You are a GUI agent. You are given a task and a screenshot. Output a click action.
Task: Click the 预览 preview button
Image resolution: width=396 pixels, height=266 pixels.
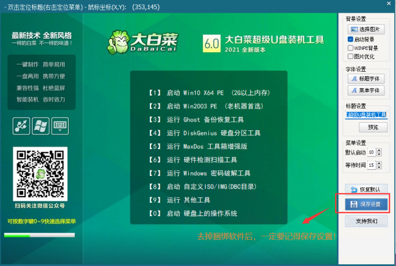point(373,127)
